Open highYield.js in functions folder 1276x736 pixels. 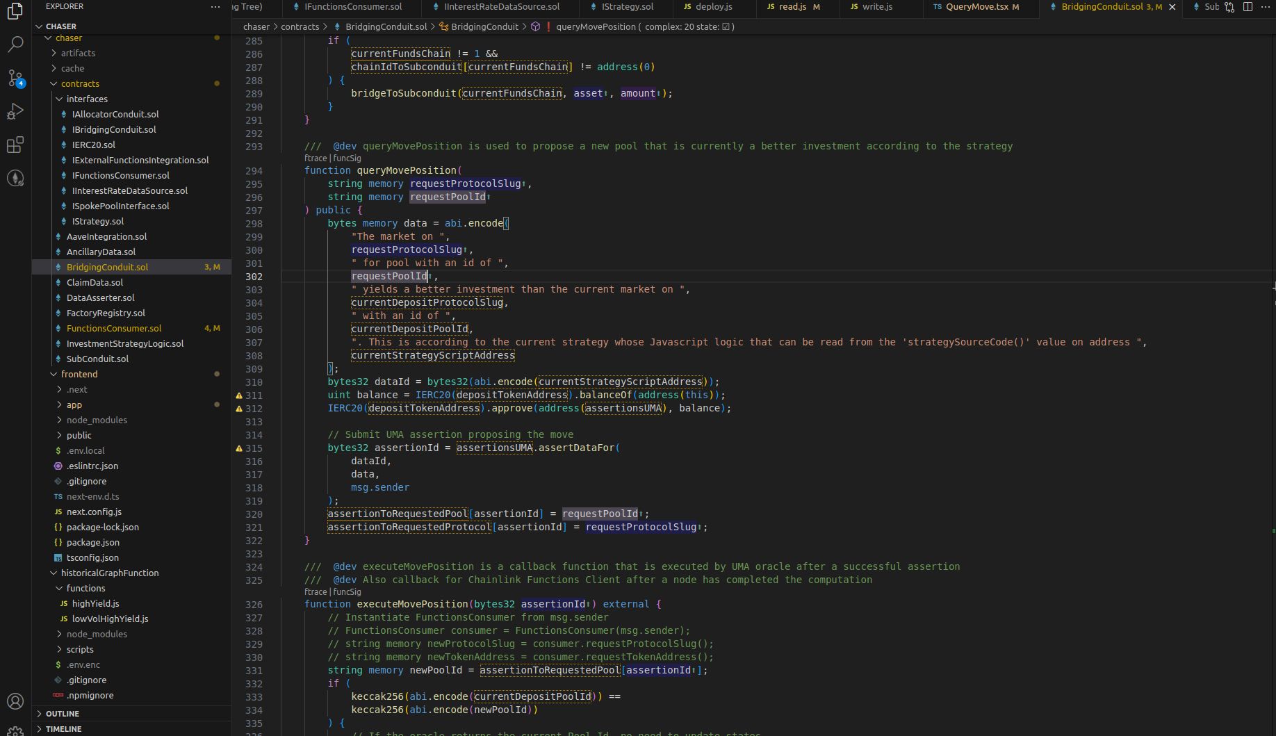point(95,603)
